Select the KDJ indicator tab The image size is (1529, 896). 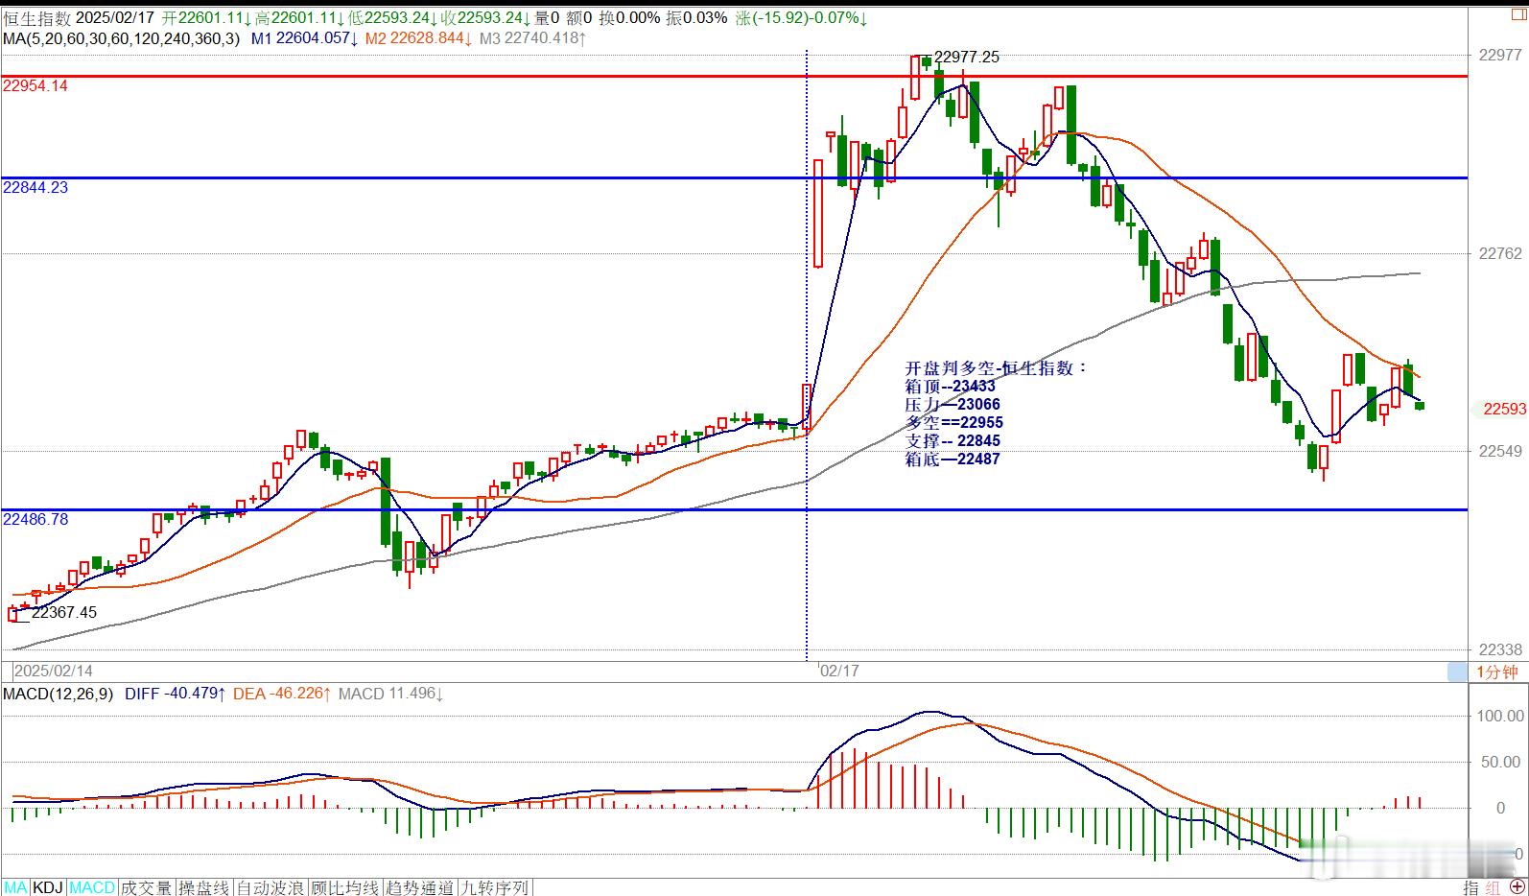(49, 887)
